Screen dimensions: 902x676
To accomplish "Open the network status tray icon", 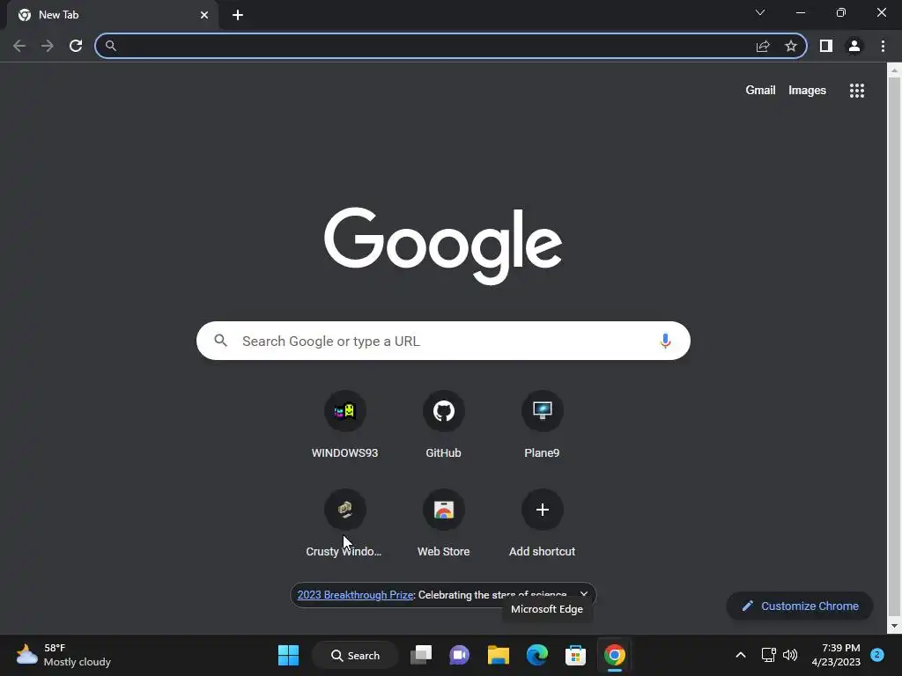I will 768,655.
